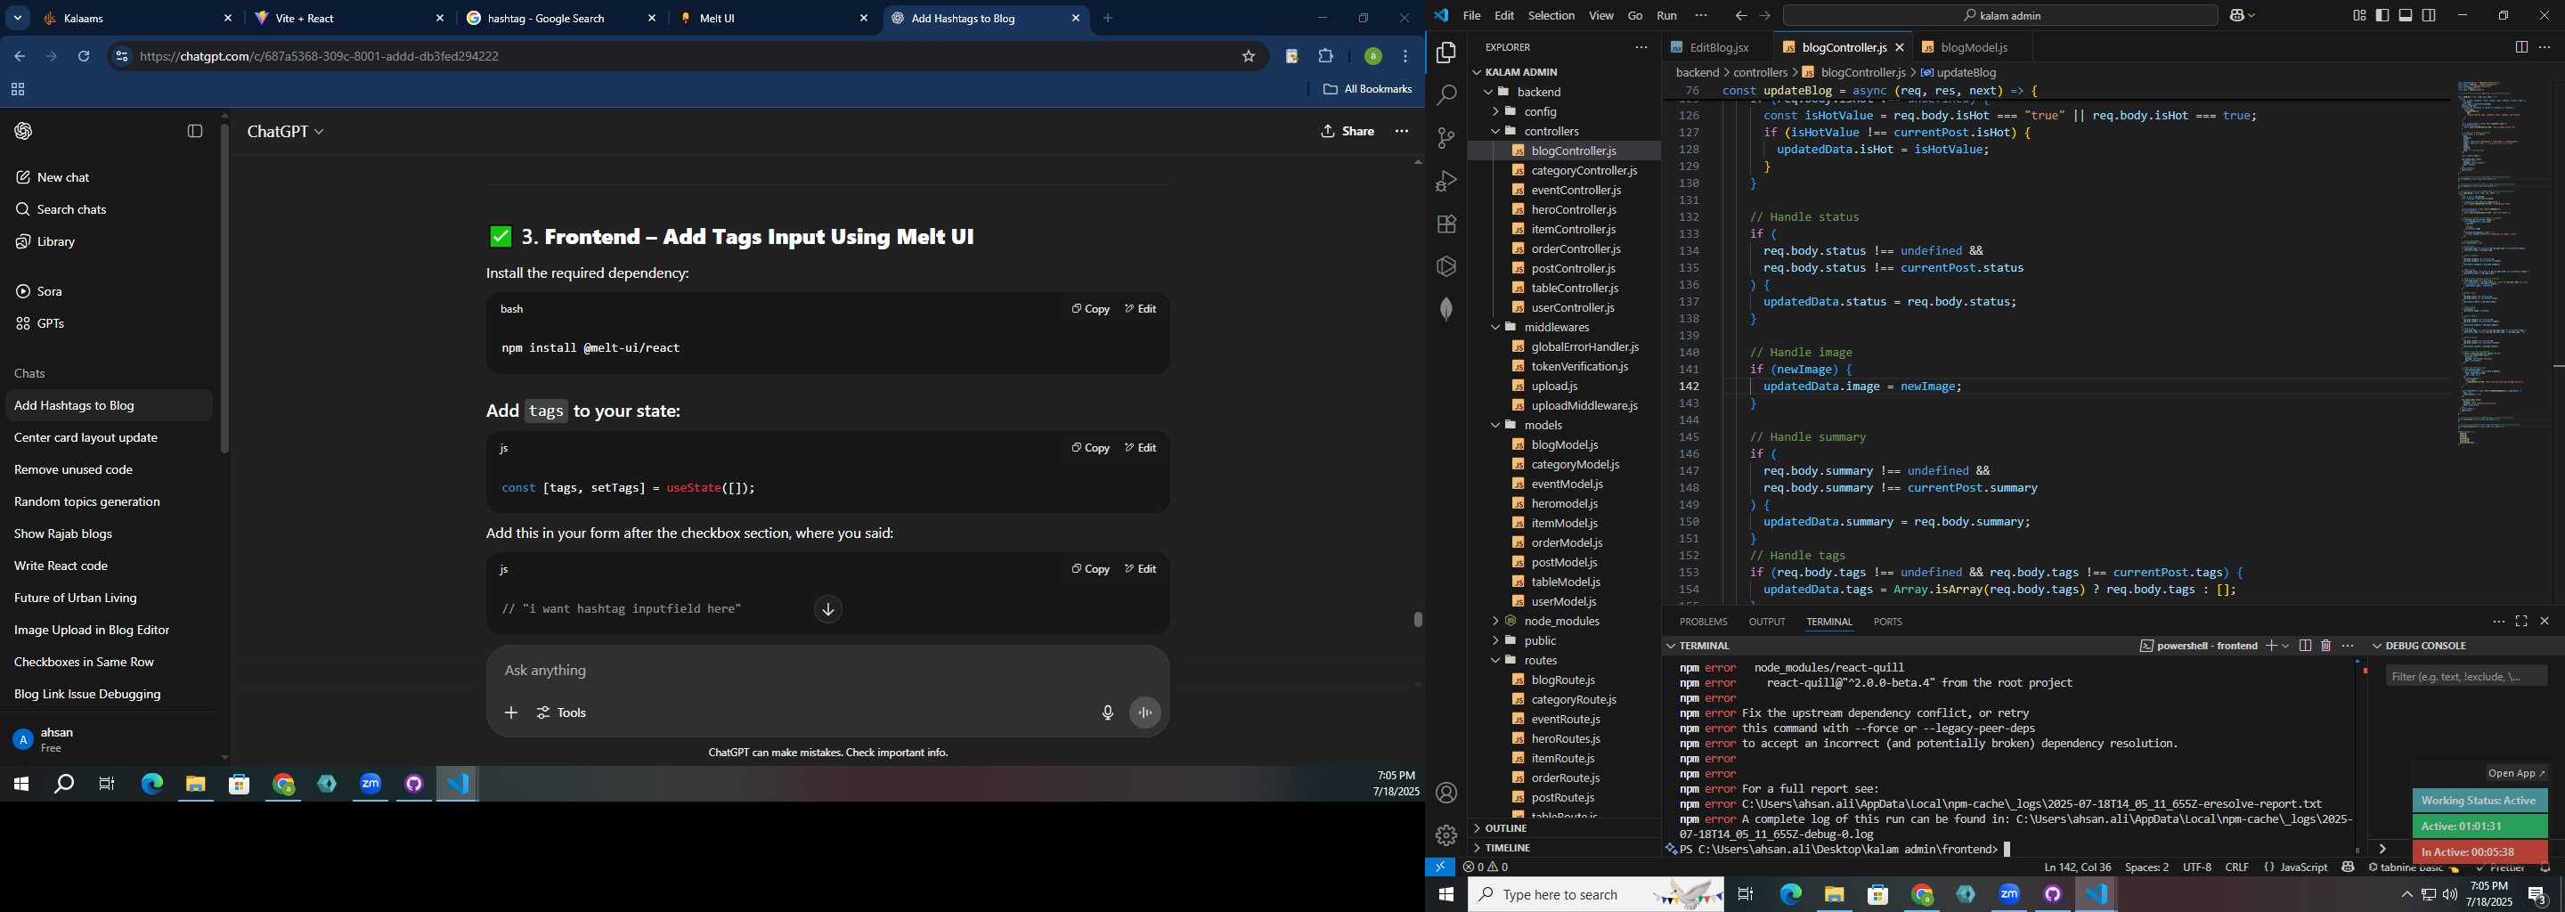Open Customize Layout icon in VS Code title bar

point(2359,15)
